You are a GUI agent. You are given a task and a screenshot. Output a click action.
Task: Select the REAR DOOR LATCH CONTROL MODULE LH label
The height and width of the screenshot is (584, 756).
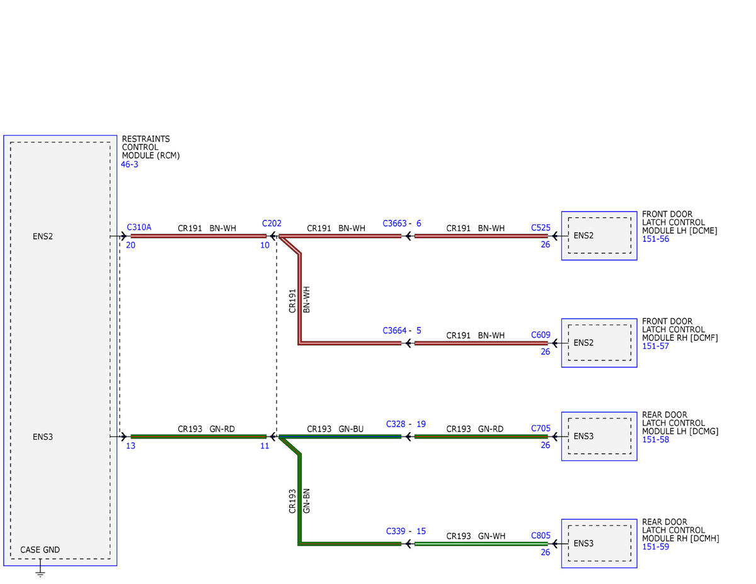point(680,423)
